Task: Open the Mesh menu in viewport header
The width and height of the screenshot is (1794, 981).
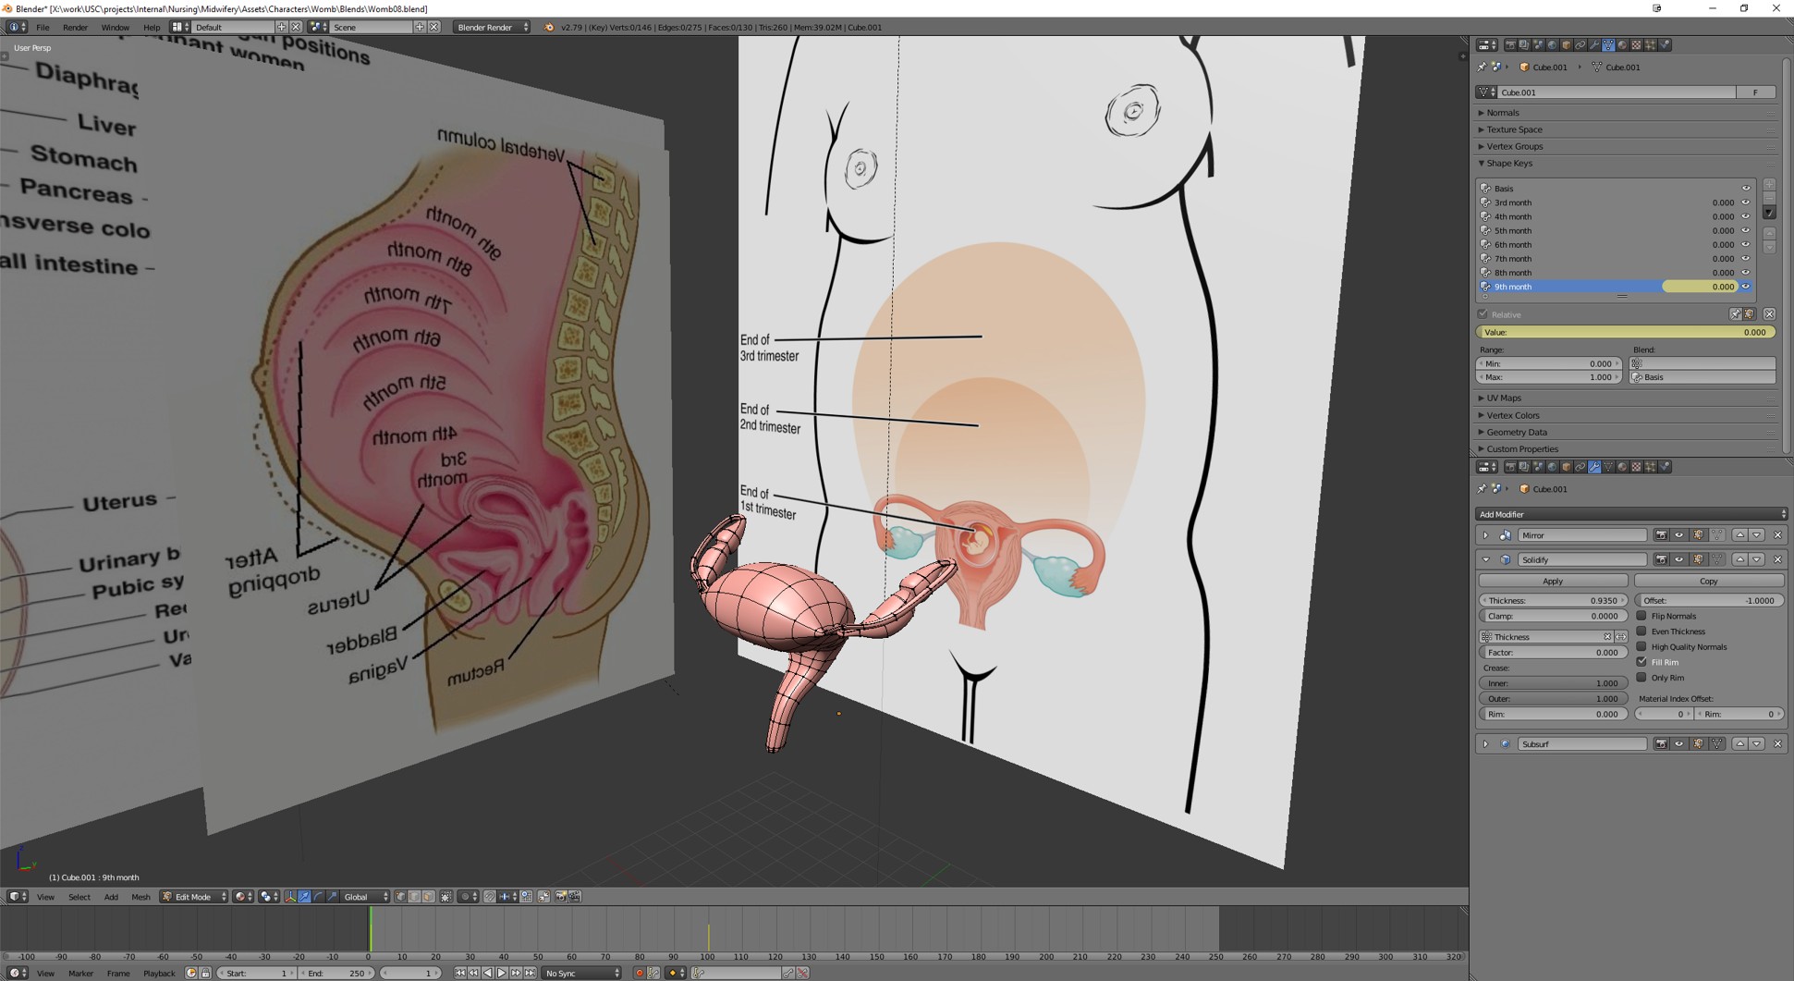Action: (x=140, y=897)
